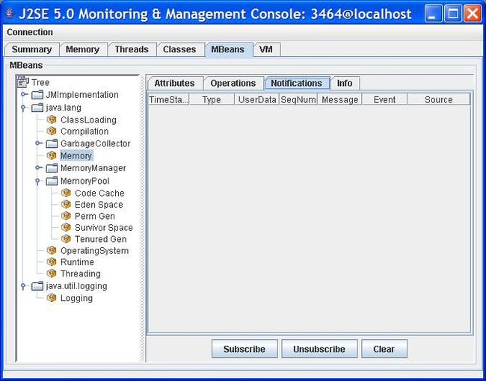Click the Code Cache bean icon
This screenshot has width=486, height=381.
click(66, 193)
